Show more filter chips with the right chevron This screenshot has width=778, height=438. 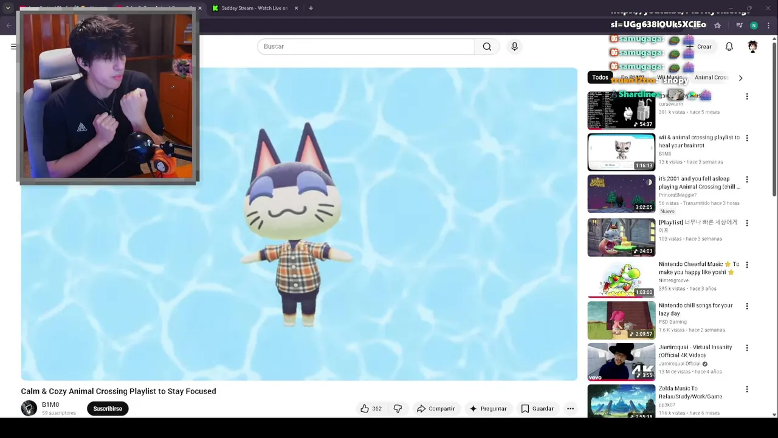740,78
